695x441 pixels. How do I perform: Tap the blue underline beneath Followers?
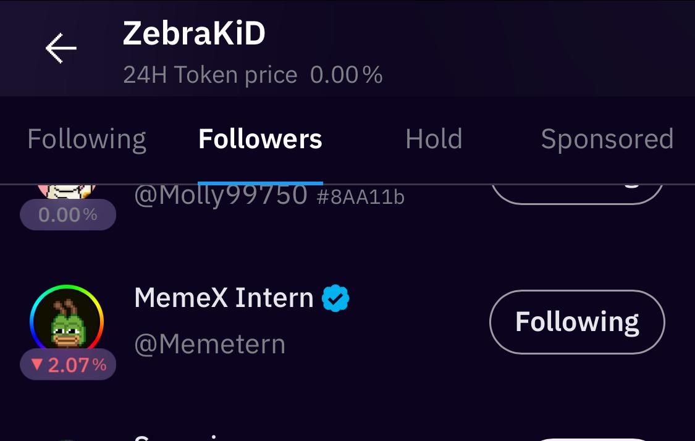[260, 183]
